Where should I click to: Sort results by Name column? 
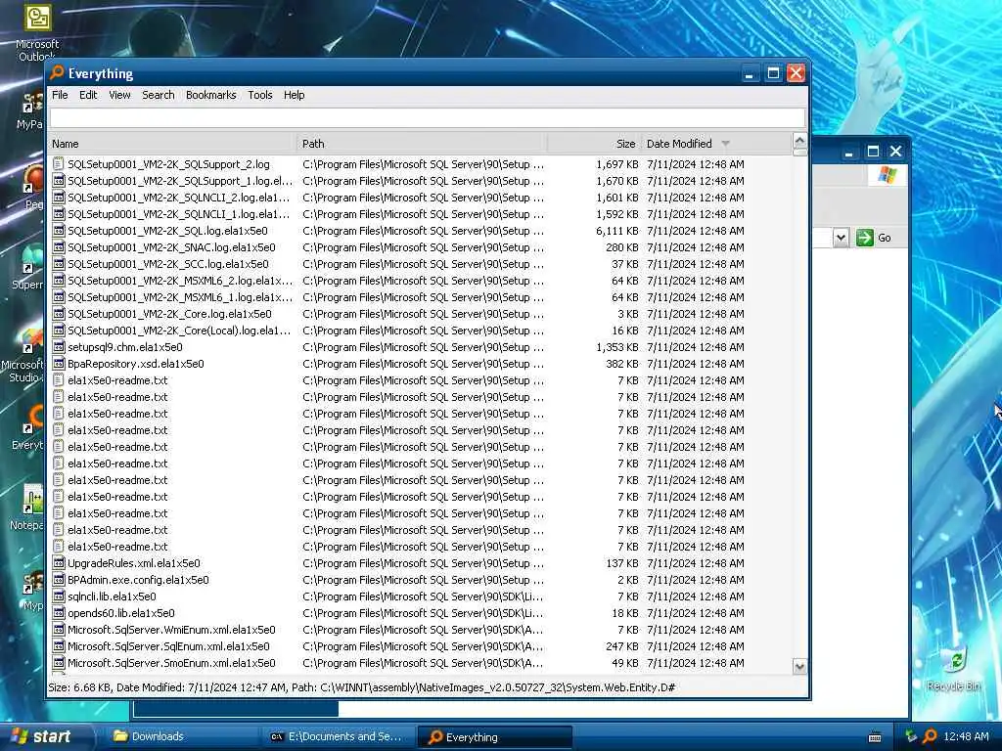point(172,144)
